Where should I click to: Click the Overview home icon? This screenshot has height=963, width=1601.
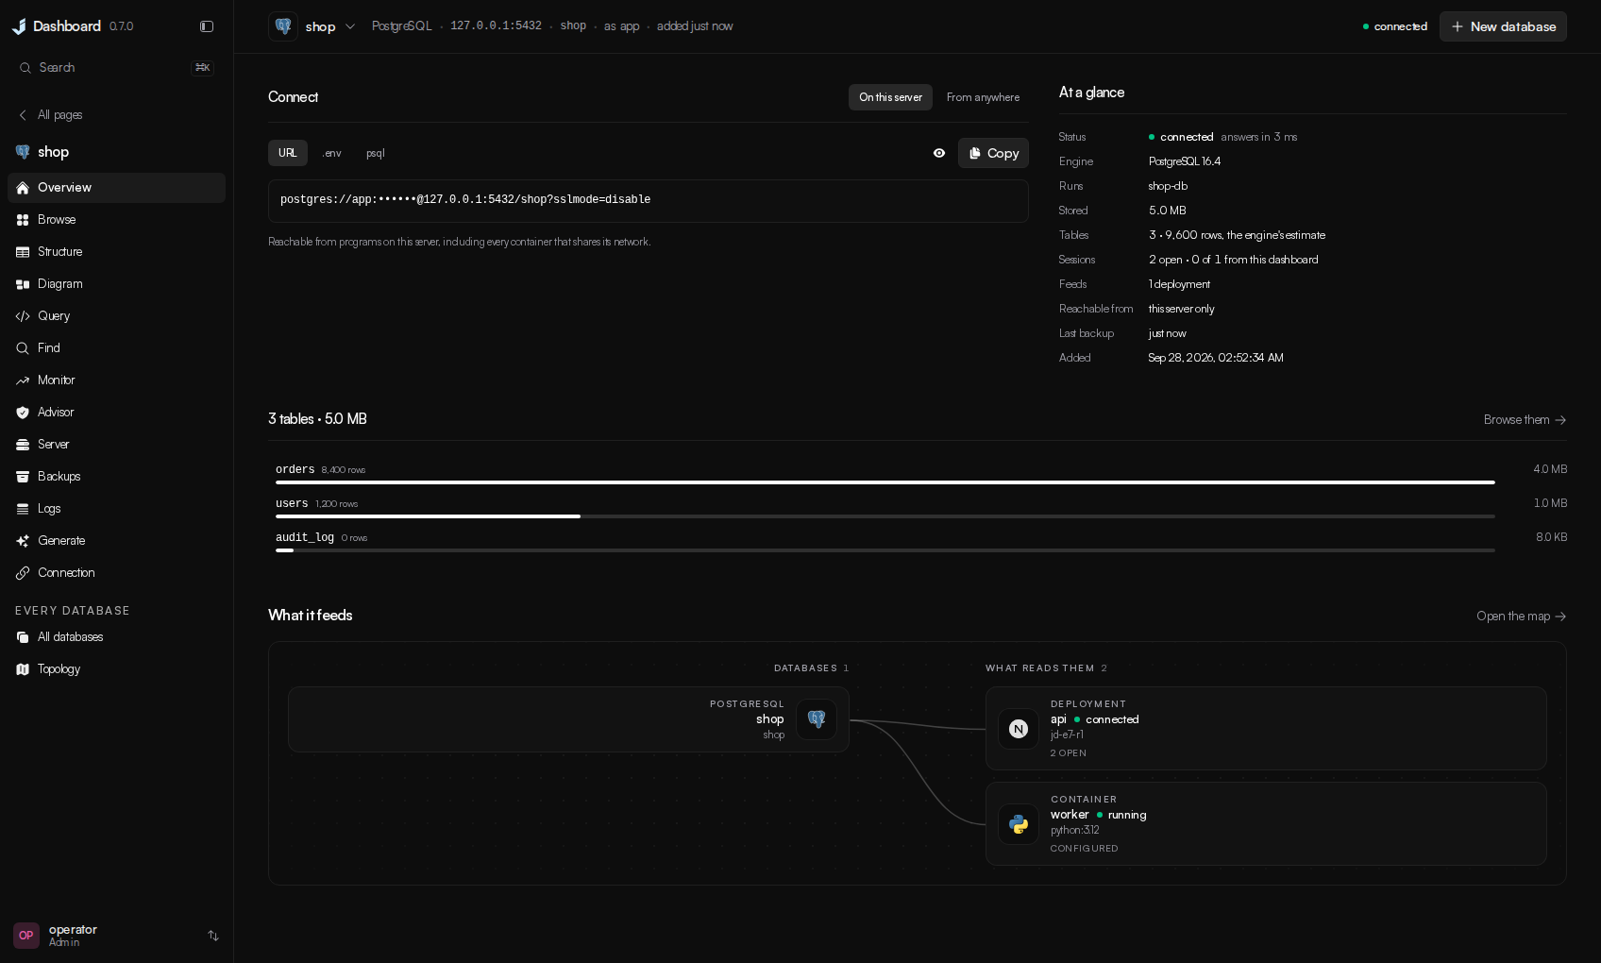click(x=23, y=188)
